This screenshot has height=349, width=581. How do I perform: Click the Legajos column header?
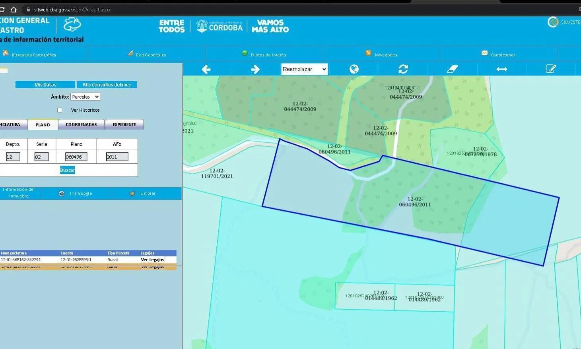click(x=147, y=253)
